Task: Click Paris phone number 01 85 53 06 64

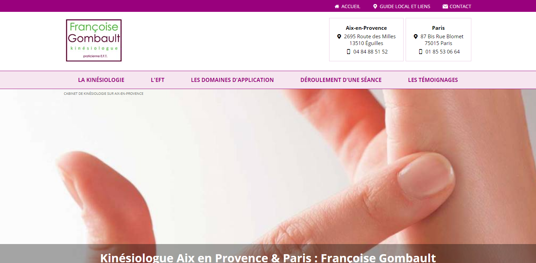Action: (443, 52)
